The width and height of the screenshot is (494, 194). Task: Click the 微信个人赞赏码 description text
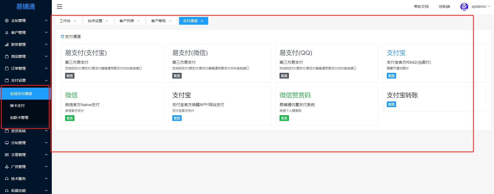pos(290,111)
